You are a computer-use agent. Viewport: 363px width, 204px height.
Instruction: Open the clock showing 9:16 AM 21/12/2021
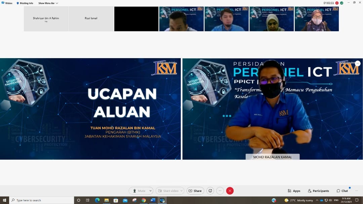tap(346, 200)
